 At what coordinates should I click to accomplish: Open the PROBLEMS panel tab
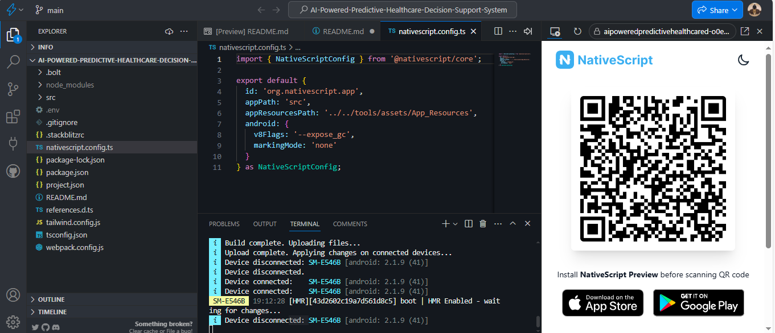pos(224,224)
